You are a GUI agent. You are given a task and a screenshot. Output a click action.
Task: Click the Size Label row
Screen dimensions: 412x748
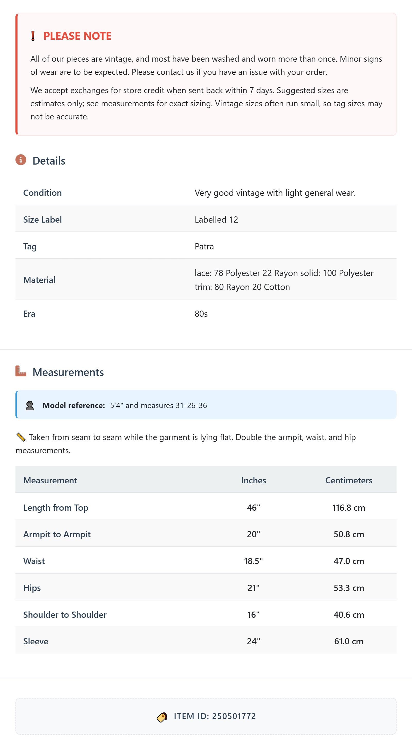pyautogui.click(x=206, y=219)
